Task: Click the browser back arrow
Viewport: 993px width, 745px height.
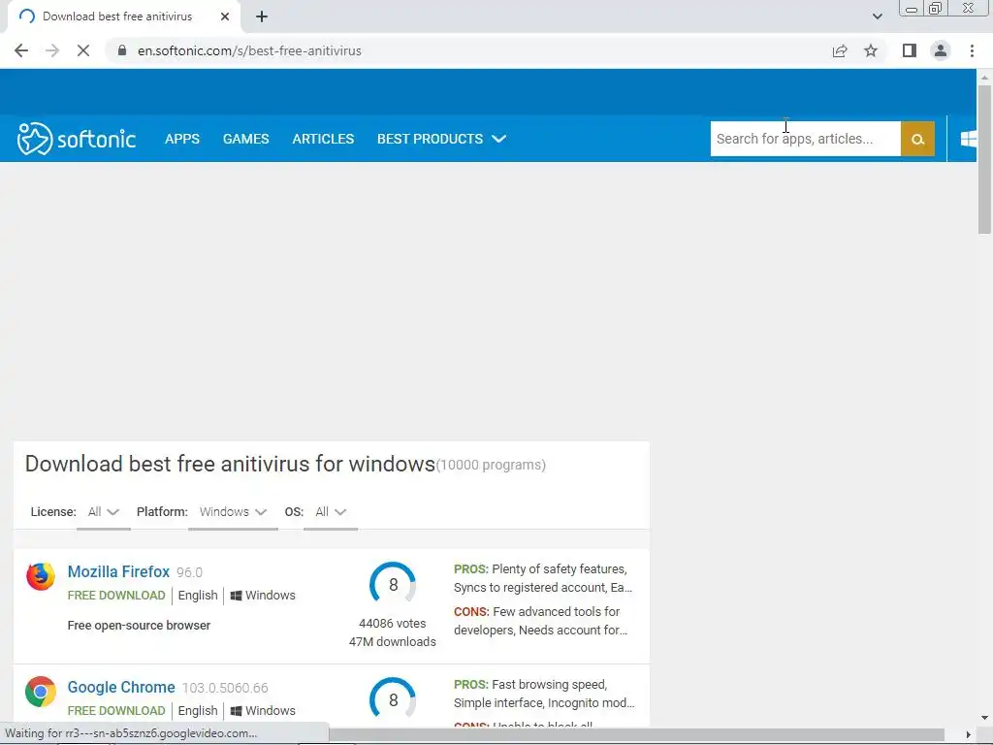Action: [21, 50]
